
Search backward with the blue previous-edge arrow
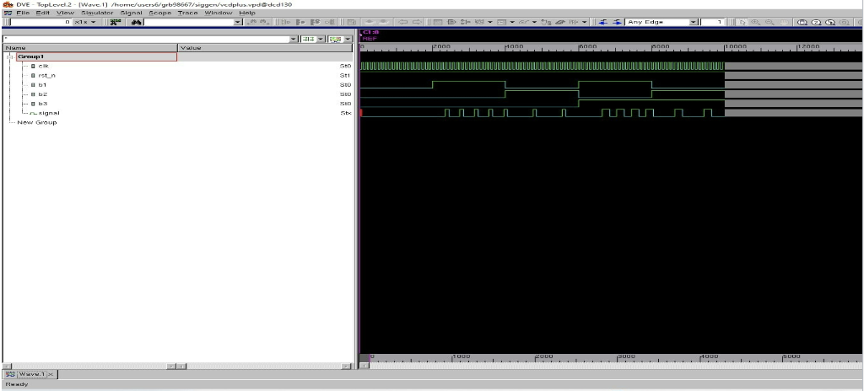602,22
